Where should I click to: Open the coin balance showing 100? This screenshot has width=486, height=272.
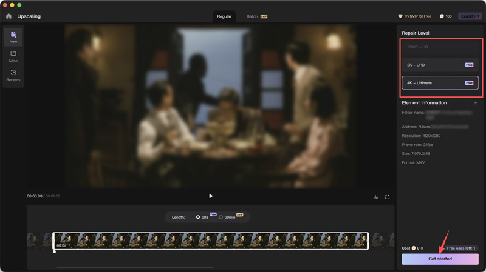pos(446,16)
